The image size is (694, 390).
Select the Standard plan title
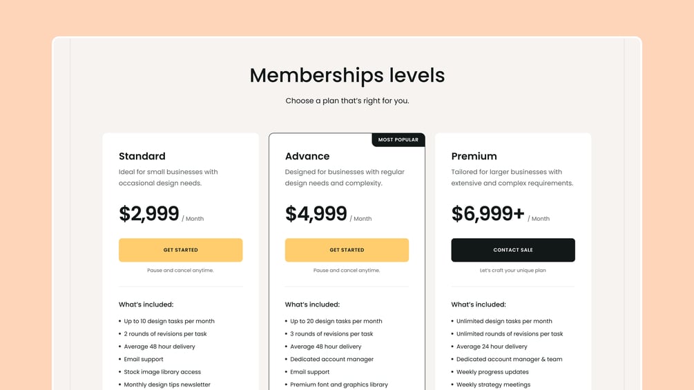tap(142, 156)
